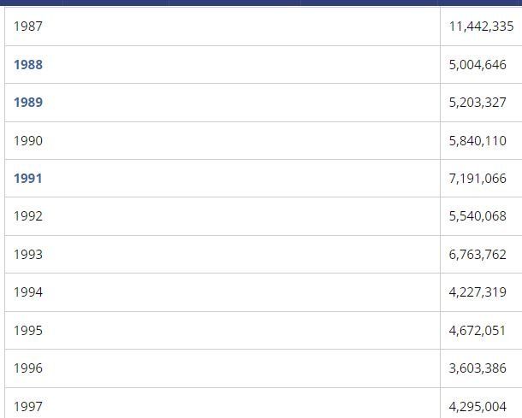Click the value 5,540,068

478,216
